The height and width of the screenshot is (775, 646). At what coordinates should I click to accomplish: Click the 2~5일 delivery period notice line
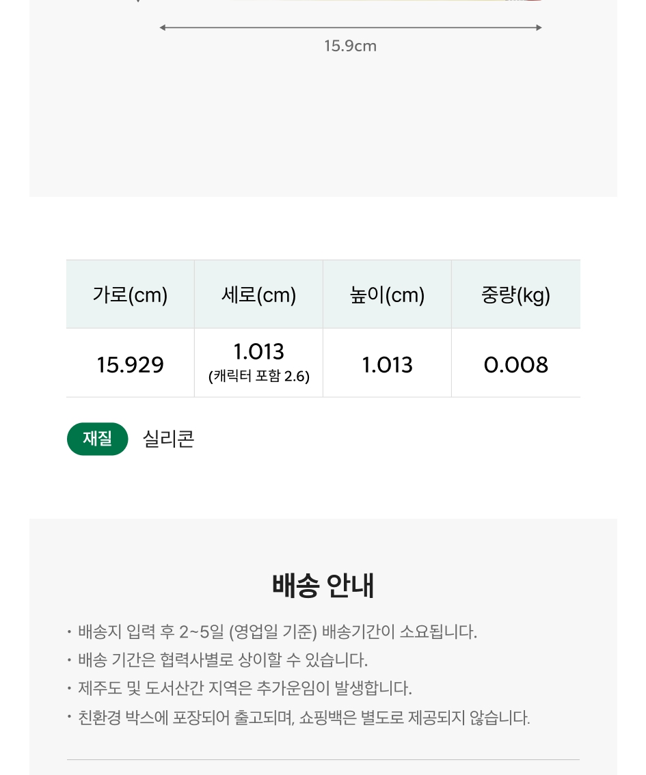[x=278, y=631]
